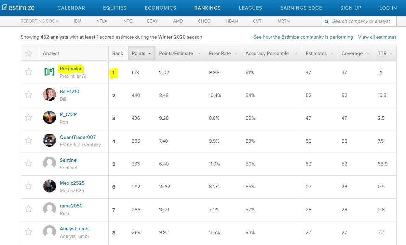Star the Medic2525 analyst row

[28, 186]
